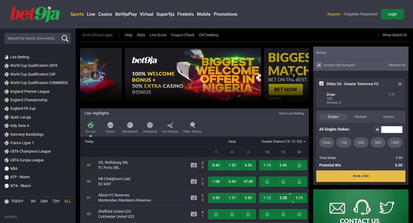This screenshot has height=223, width=413.
Task: Open the Promotions top menu
Action: pyautogui.click(x=226, y=14)
